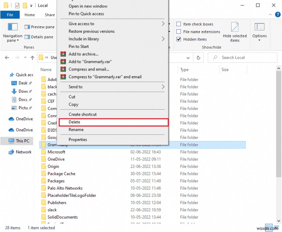Switch to the Home ribbon tab
282x232 pixels.
click(x=30, y=15)
